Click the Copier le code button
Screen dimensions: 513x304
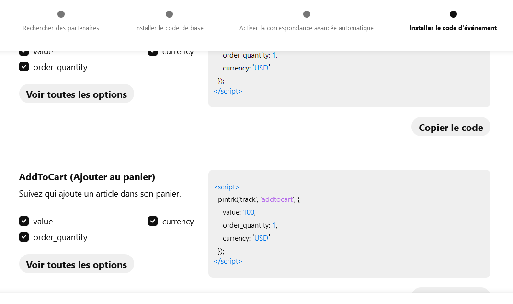click(451, 127)
